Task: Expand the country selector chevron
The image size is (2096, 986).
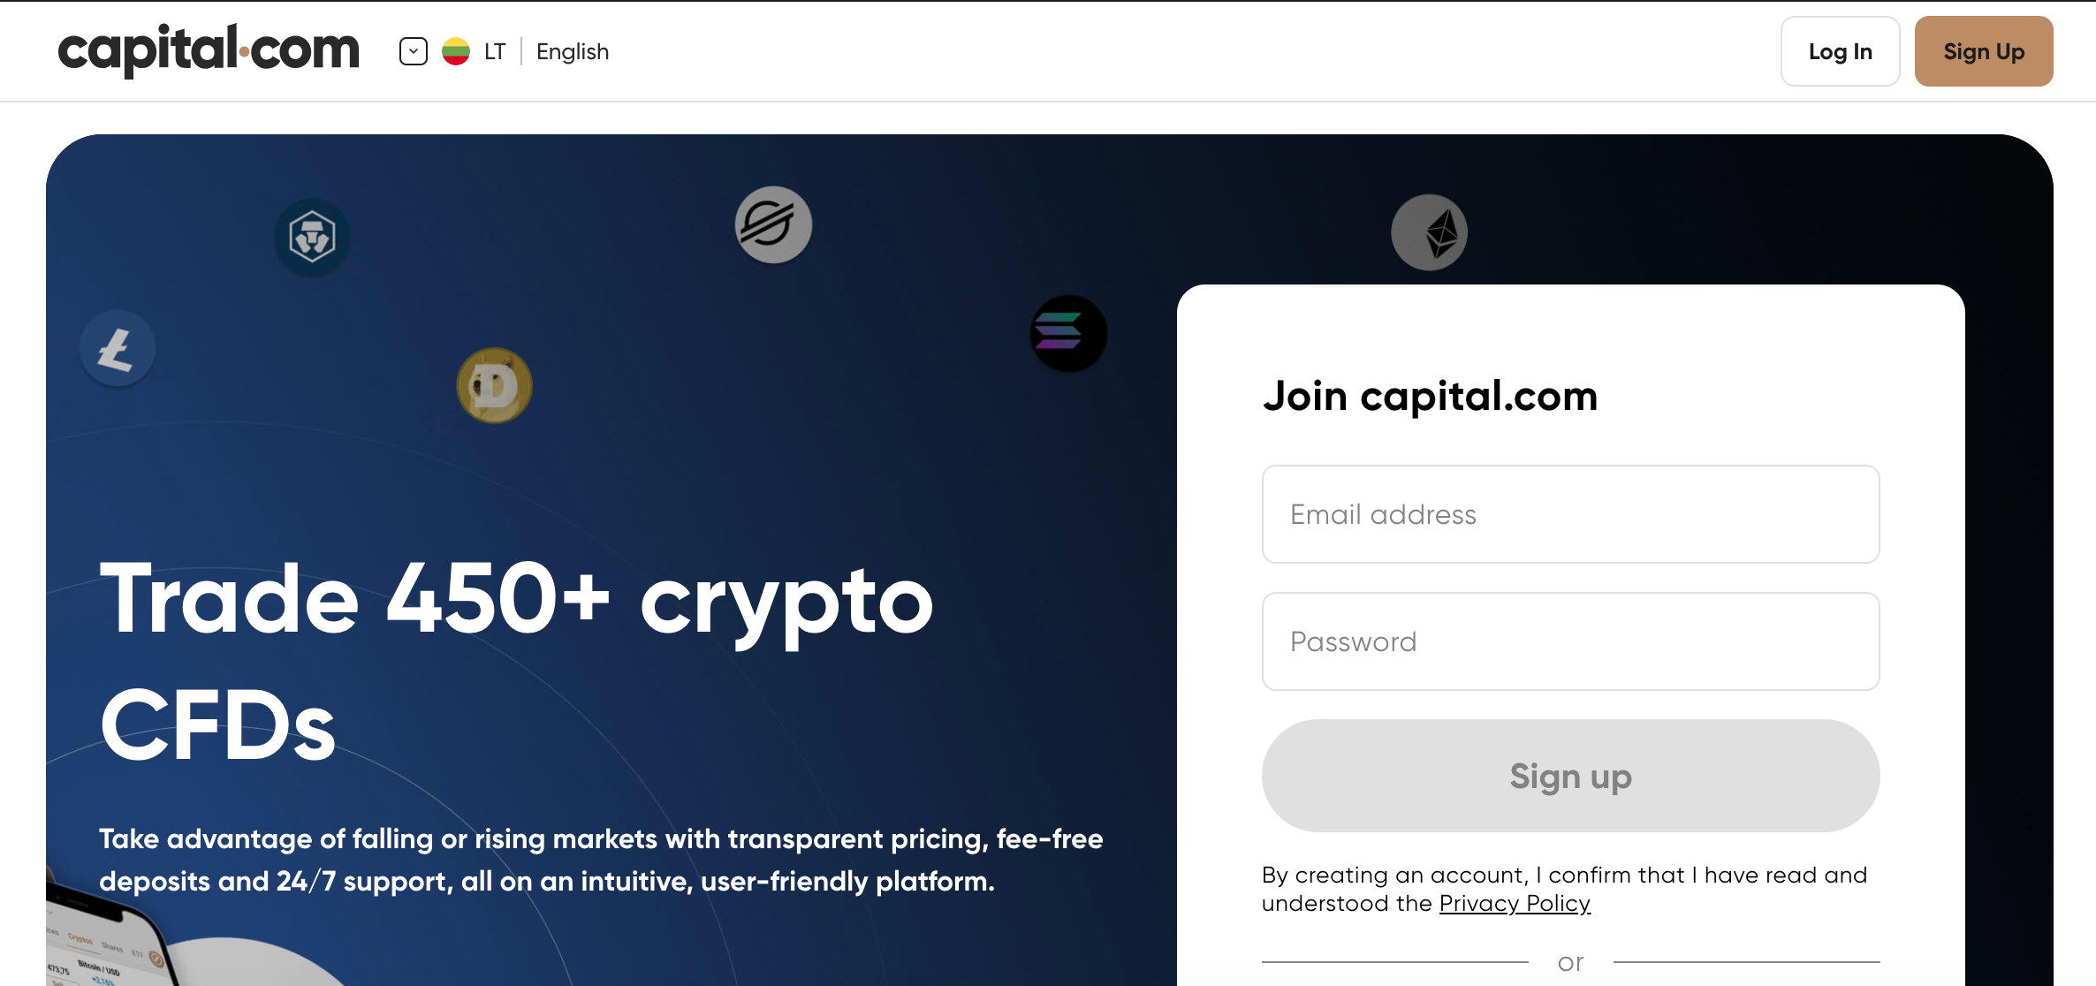Action: tap(413, 51)
